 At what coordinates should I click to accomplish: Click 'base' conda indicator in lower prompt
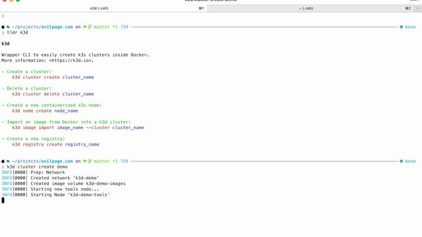point(410,161)
